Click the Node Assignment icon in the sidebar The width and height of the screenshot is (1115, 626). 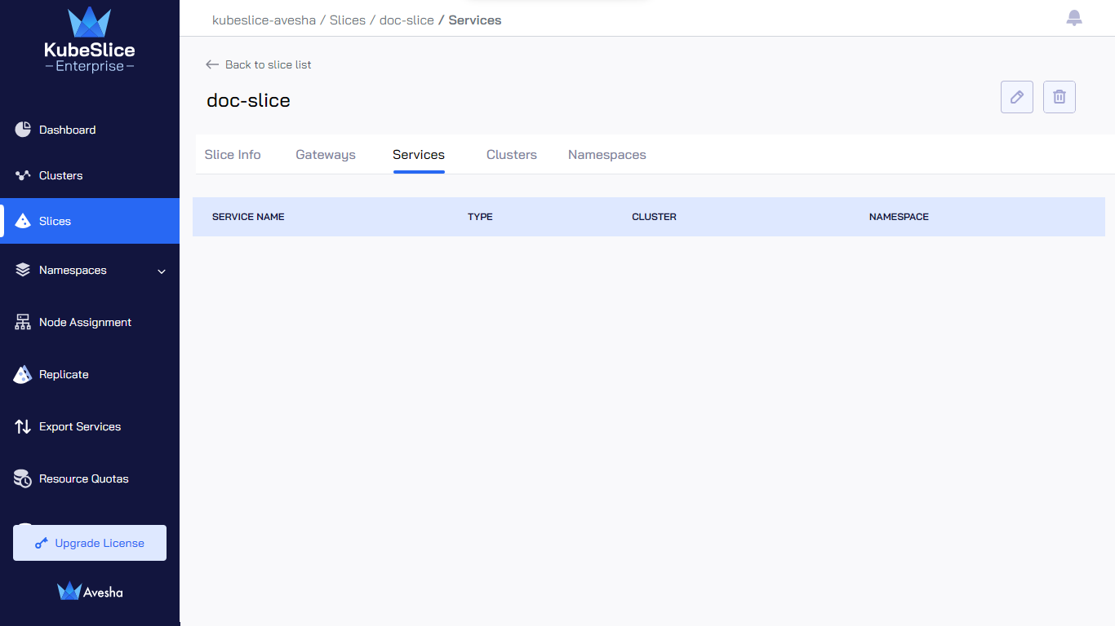23,322
